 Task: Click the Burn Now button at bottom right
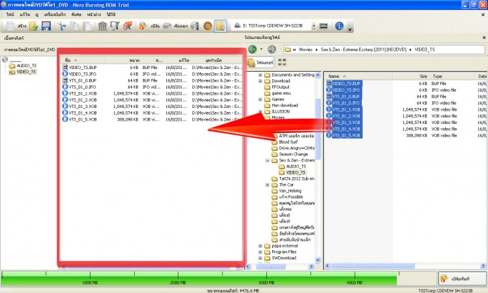(x=463, y=279)
